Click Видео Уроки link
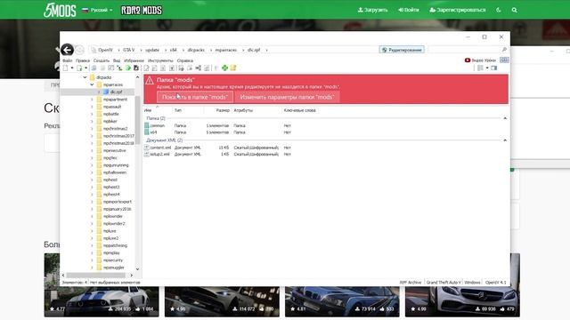Screen dimensions: 570x320 click(484, 60)
